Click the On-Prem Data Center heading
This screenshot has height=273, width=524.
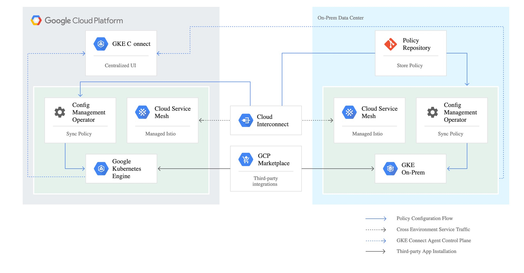point(340,18)
